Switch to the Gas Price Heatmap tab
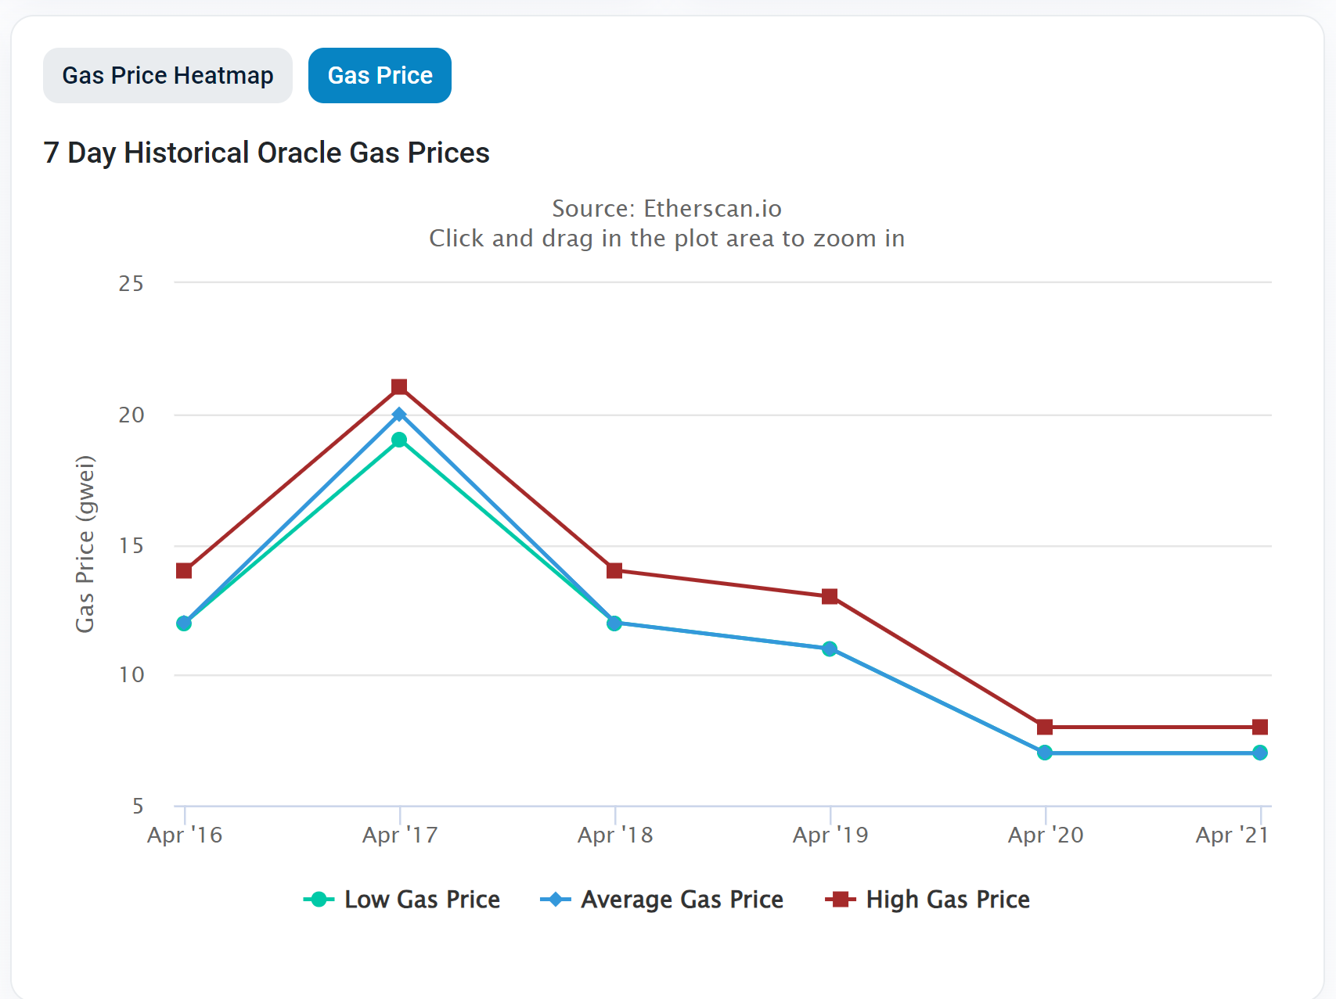 point(167,76)
